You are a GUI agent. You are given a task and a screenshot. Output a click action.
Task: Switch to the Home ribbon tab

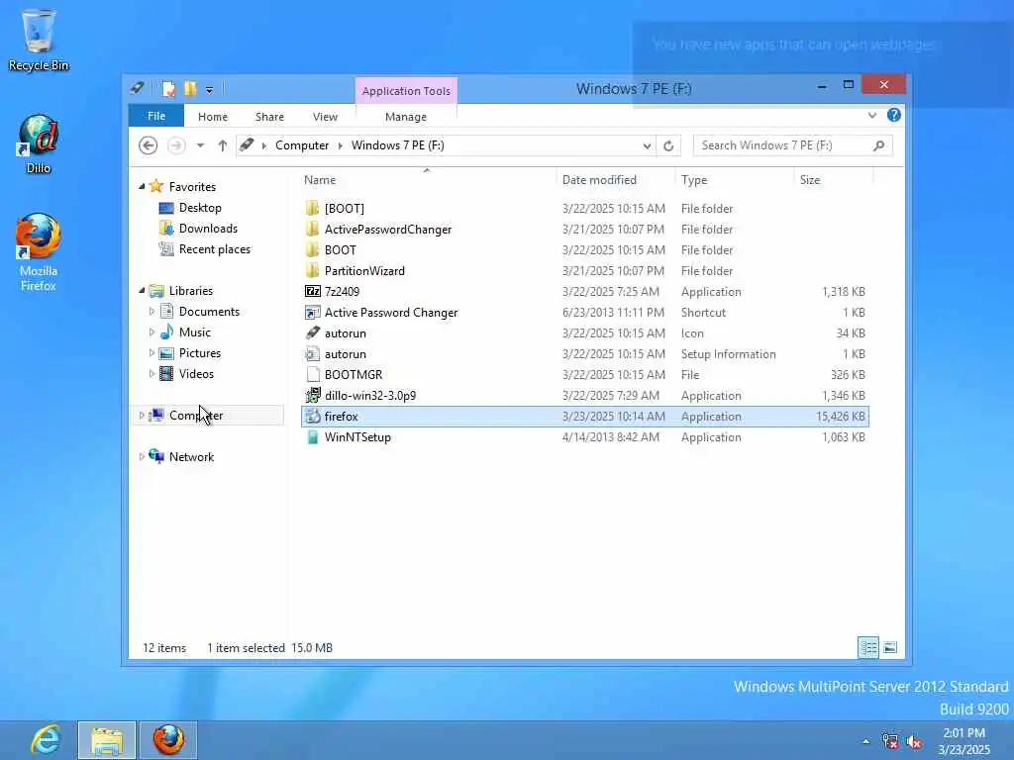(213, 117)
